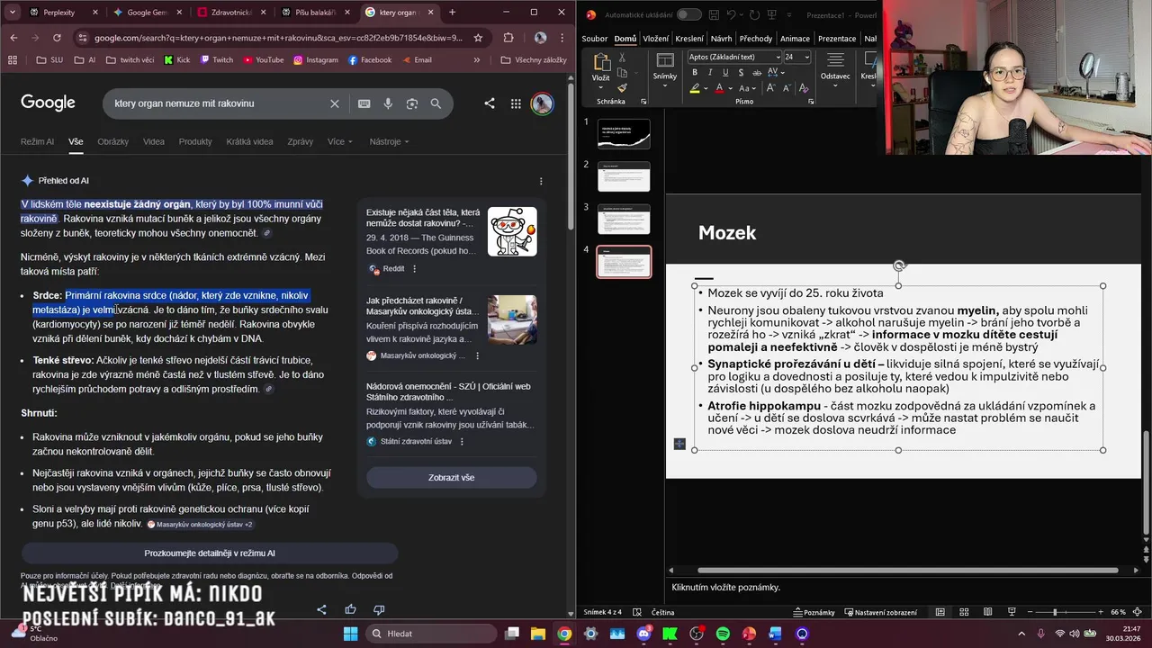Open the on-screen keyboard in Google search
Viewport: 1152px width, 648px height.
[364, 103]
